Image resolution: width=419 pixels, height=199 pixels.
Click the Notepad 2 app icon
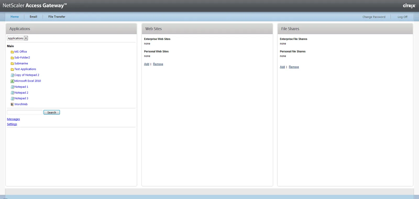12,93
